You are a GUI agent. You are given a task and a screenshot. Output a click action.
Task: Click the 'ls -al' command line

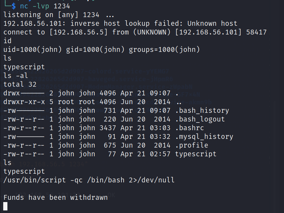16,76
